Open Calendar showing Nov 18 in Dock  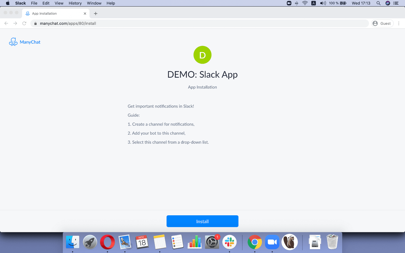(x=142, y=242)
